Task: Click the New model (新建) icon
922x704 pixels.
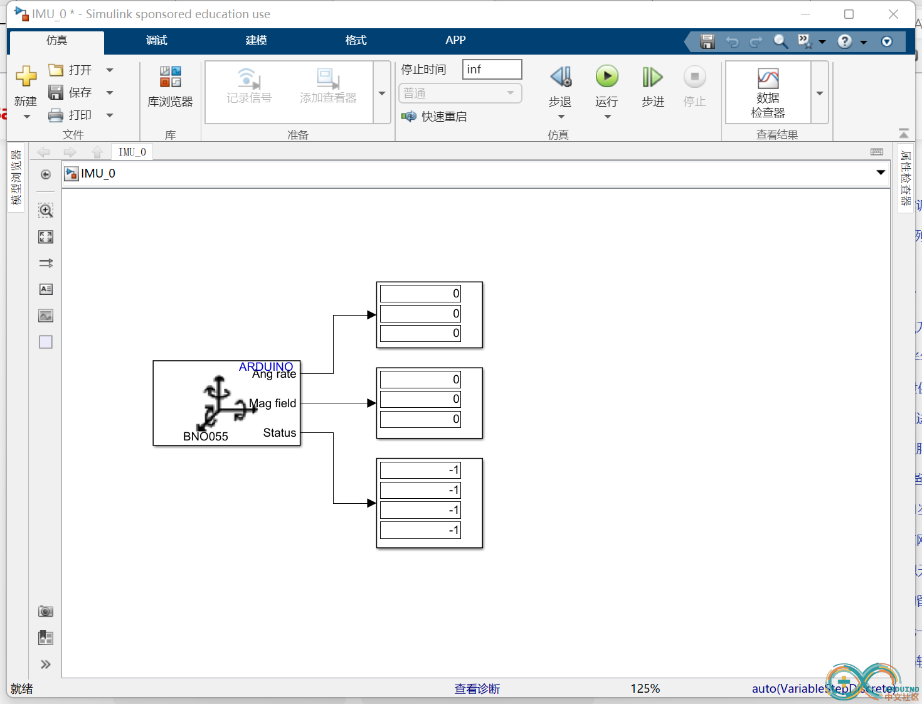Action: point(26,77)
